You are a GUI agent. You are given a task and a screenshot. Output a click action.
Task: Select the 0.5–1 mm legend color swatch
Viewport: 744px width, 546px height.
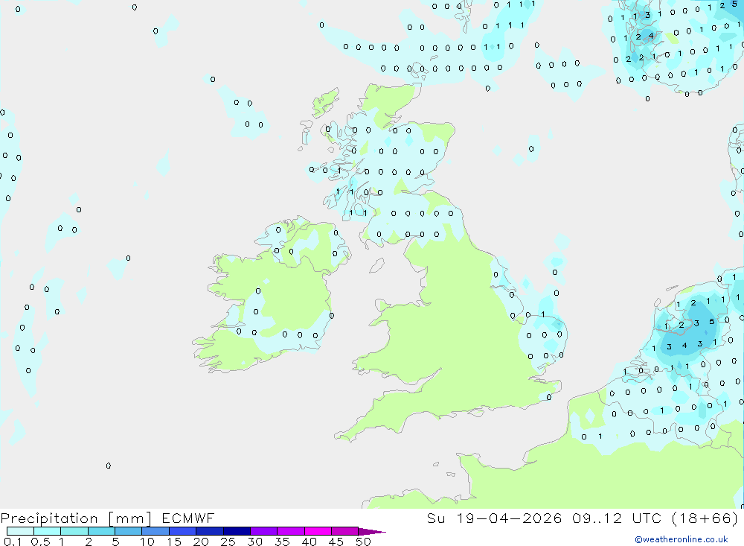pyautogui.click(x=48, y=531)
